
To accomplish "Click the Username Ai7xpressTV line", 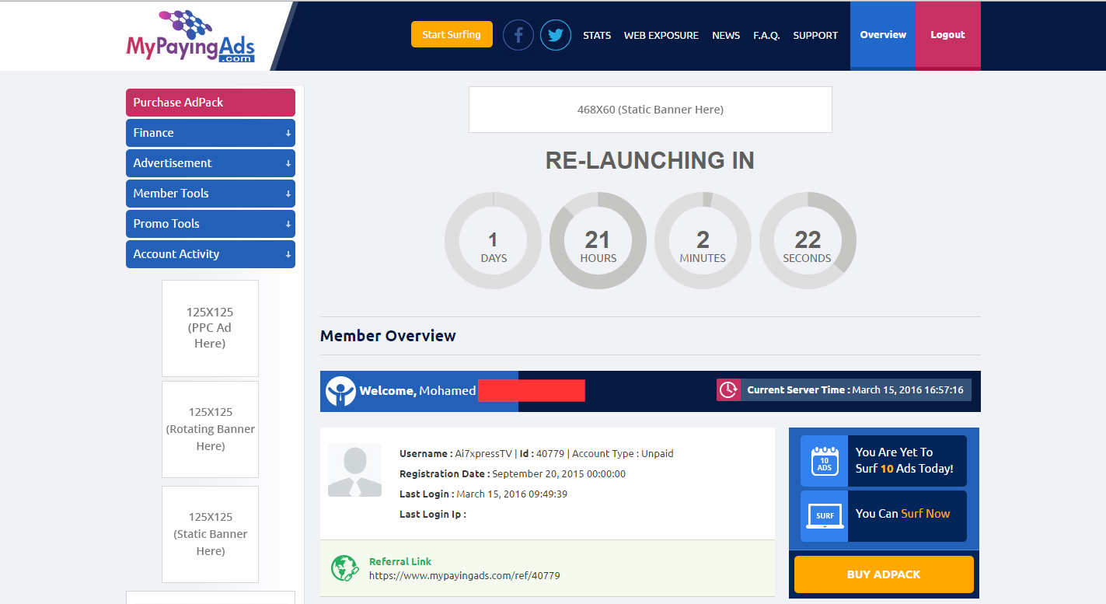I will [536, 454].
